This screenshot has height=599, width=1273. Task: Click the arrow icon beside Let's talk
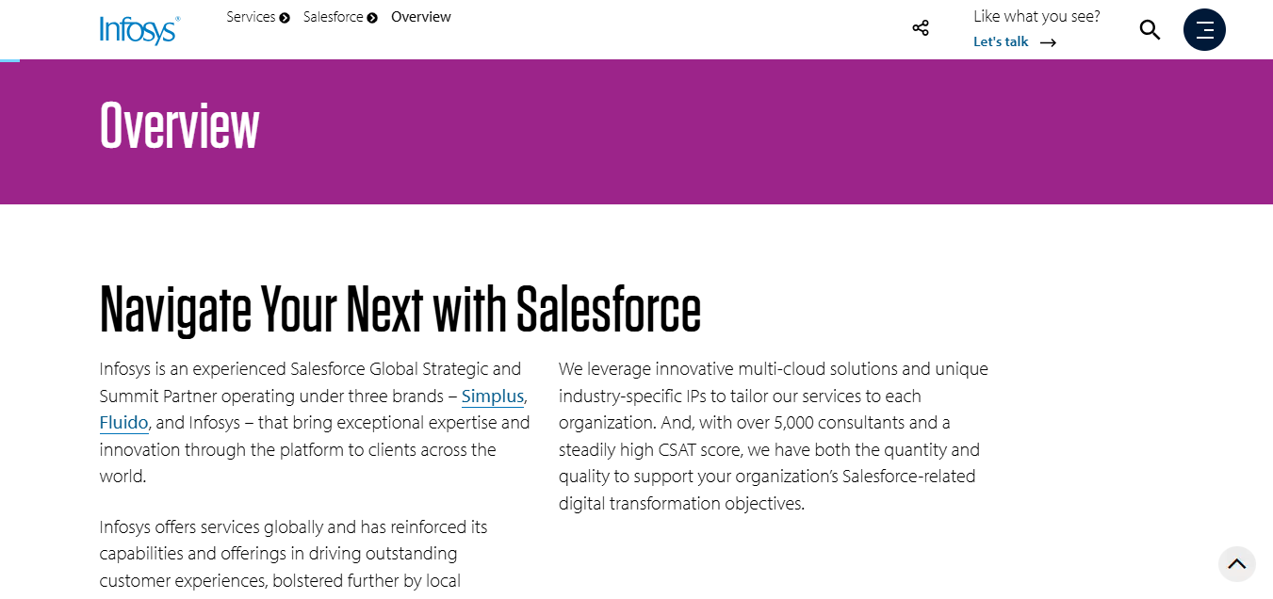pyautogui.click(x=1047, y=41)
